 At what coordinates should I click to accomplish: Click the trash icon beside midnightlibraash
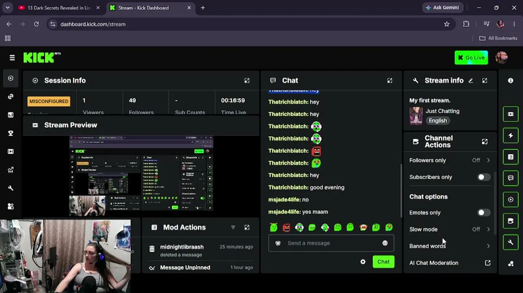click(152, 249)
